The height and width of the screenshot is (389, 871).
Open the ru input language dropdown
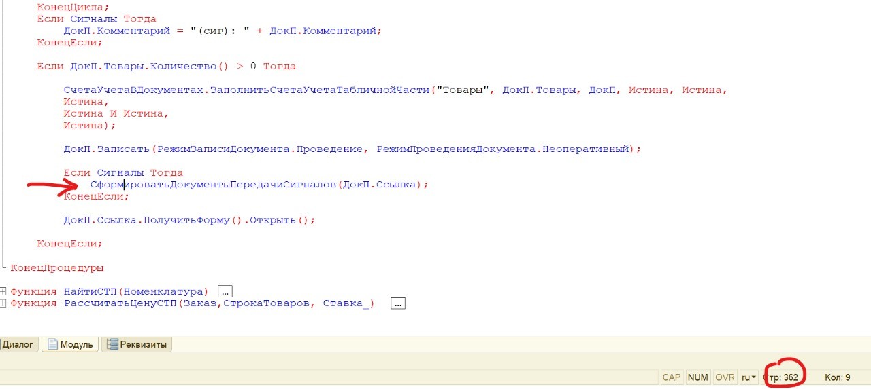tap(749, 377)
